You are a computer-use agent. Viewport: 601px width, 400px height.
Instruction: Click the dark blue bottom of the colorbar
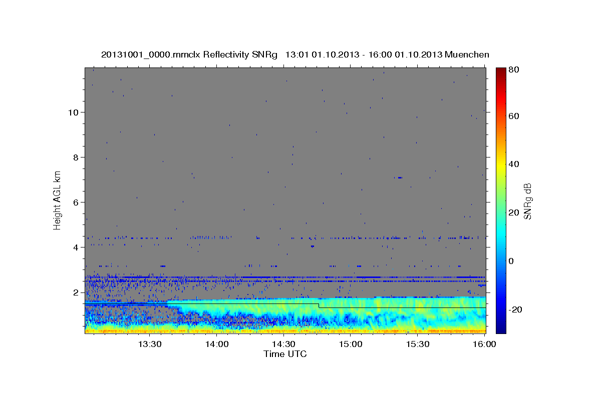pos(501,329)
